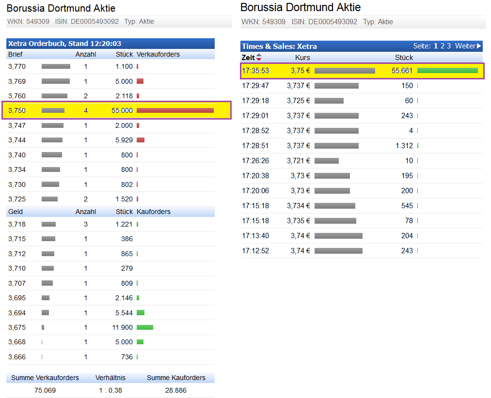Select the sell order total '75.069'

point(45,390)
